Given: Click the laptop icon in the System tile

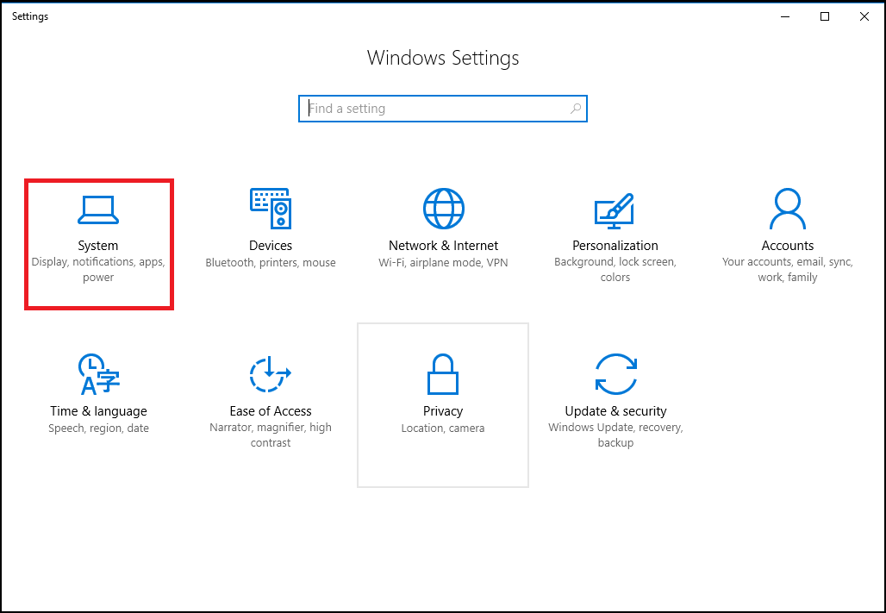Looking at the screenshot, I should pos(98,208).
